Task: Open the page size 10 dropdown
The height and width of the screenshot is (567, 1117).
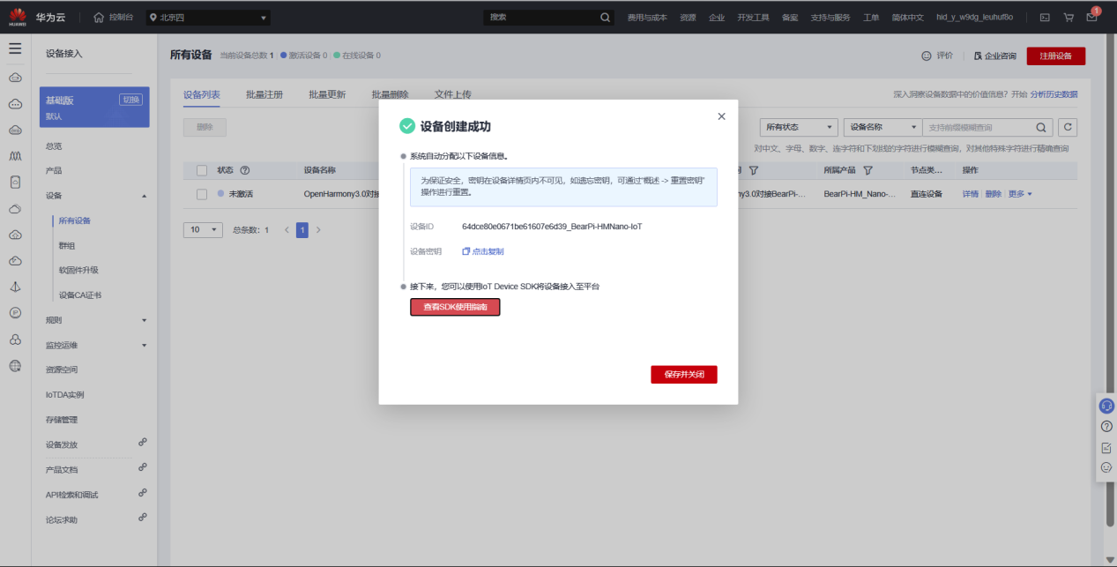Action: click(203, 229)
